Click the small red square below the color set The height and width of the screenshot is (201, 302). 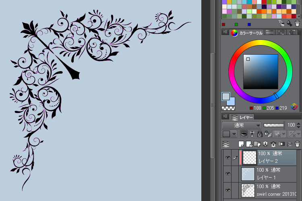(223, 25)
